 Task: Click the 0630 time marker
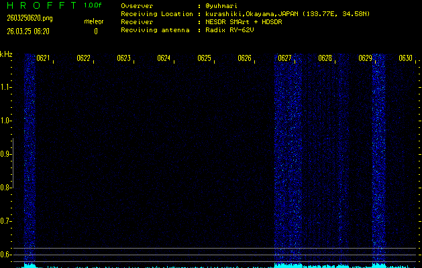click(405, 58)
